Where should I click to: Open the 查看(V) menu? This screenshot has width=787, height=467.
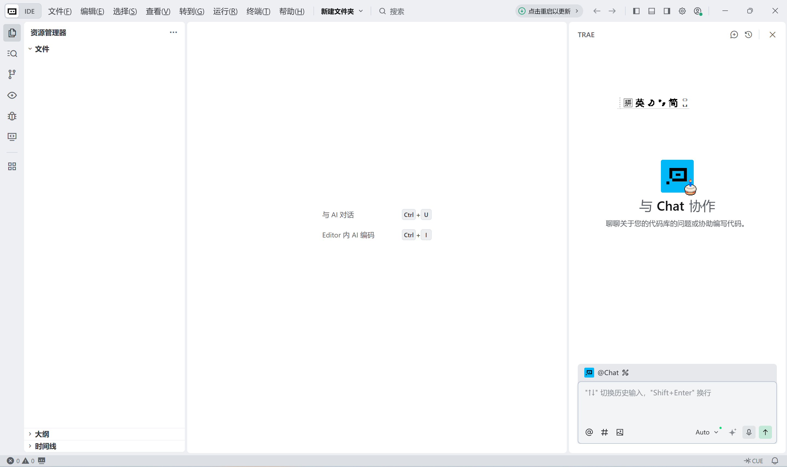[158, 11]
